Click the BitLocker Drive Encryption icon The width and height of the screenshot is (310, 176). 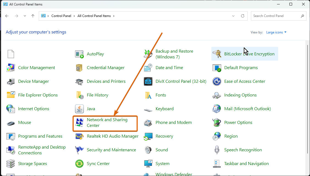click(217, 54)
